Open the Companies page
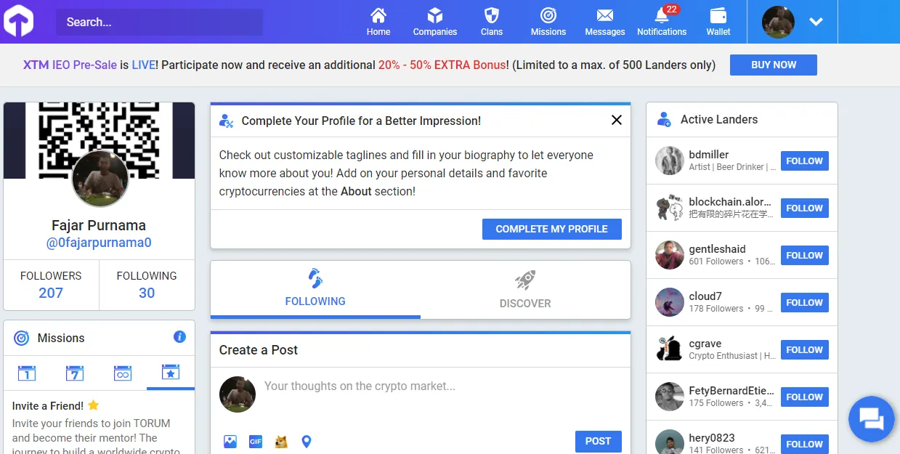Image resolution: width=900 pixels, height=454 pixels. (x=435, y=22)
